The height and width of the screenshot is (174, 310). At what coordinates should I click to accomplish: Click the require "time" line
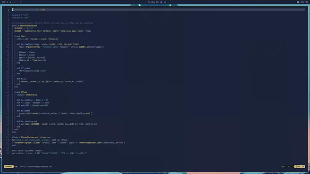(x=20, y=17)
